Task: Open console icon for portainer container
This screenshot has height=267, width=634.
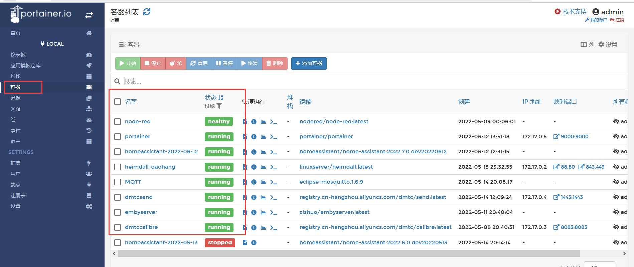Action: point(274,137)
